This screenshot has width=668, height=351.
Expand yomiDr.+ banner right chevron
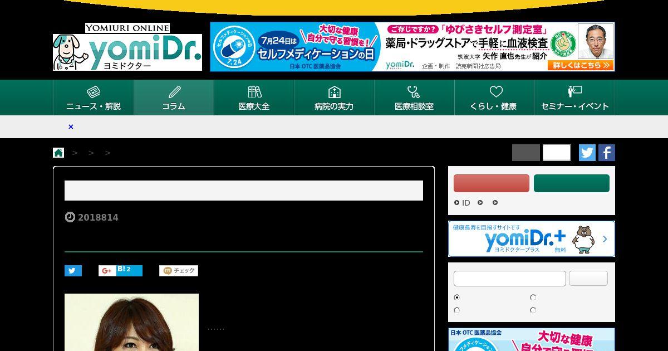[605, 239]
